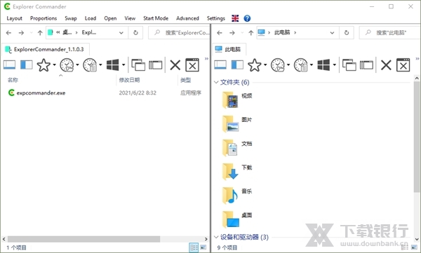The height and width of the screenshot is (253, 421).
Task: Click X close tab icon in right pane
Action: (x=386, y=65)
